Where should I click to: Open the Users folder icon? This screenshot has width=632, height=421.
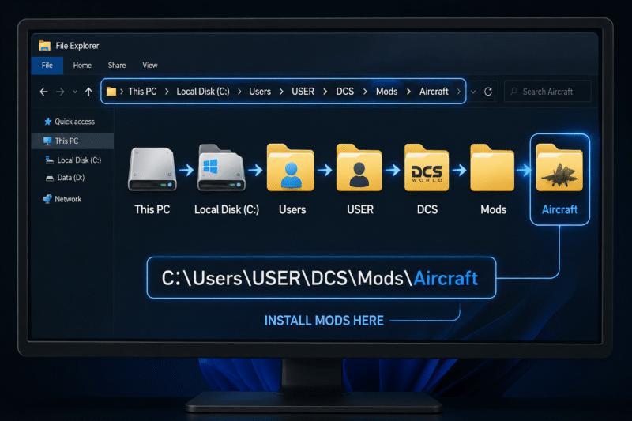click(x=291, y=167)
